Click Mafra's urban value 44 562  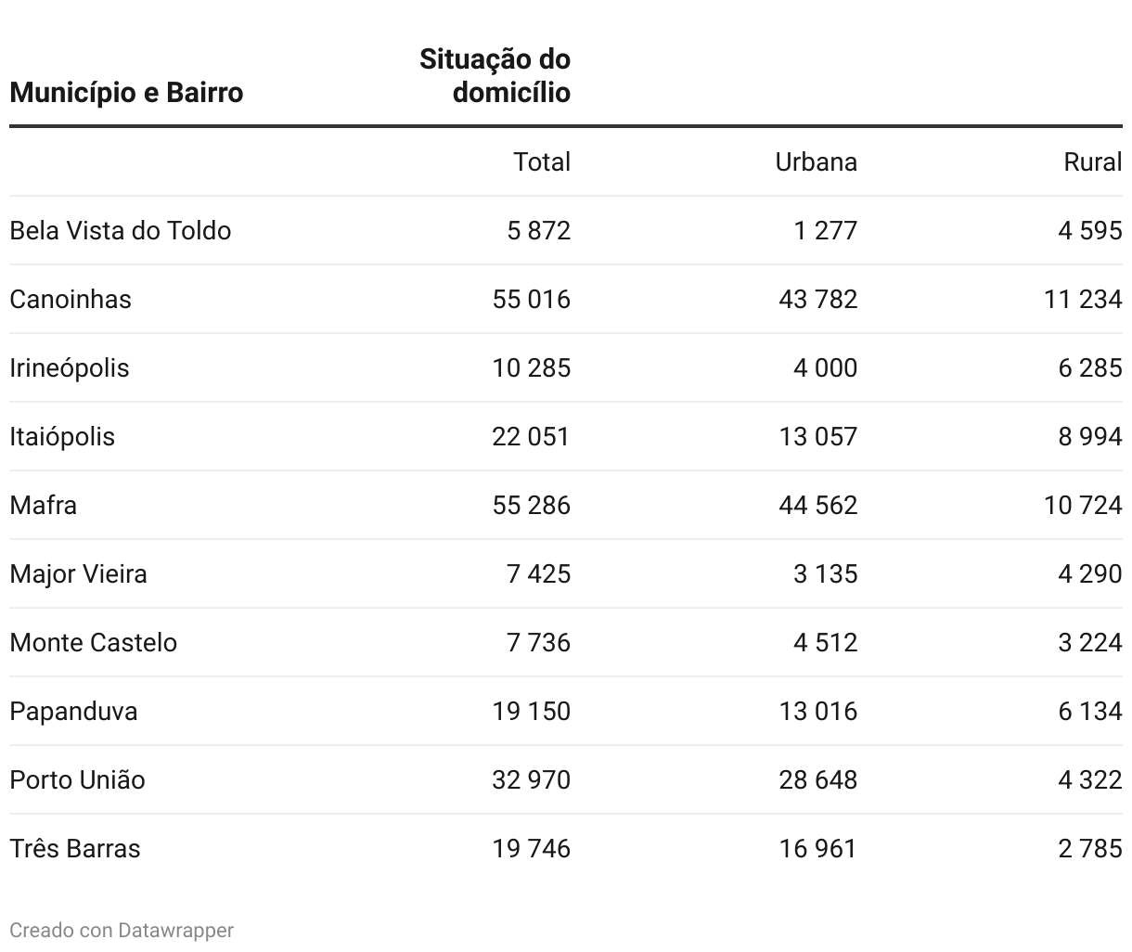[x=817, y=506]
